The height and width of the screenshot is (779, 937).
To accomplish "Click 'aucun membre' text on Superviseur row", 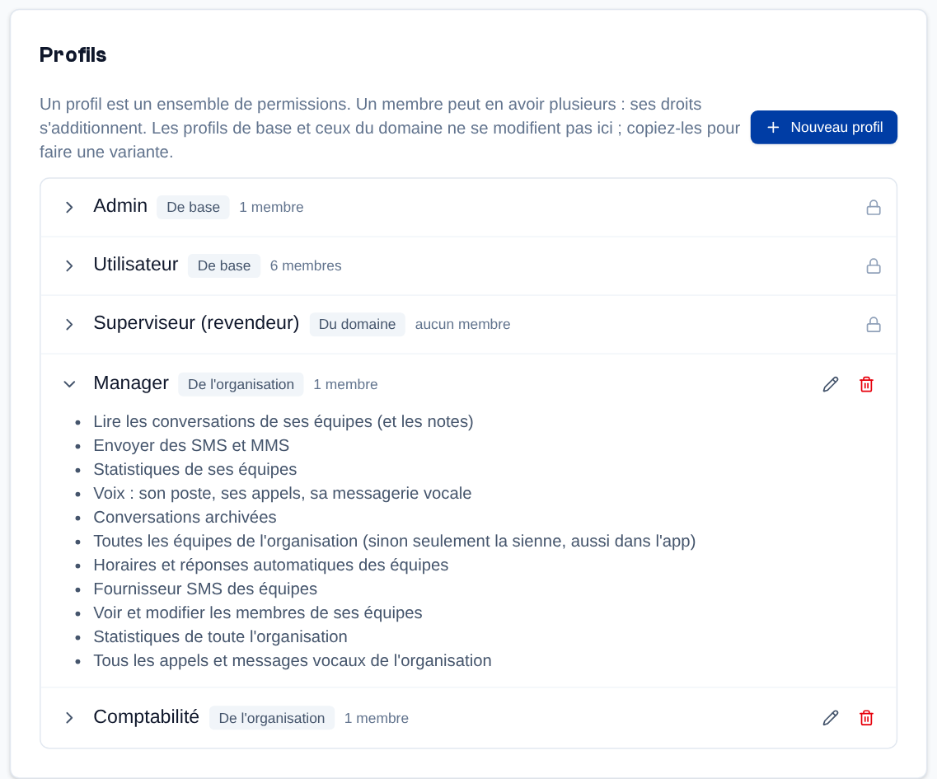I will coord(462,325).
